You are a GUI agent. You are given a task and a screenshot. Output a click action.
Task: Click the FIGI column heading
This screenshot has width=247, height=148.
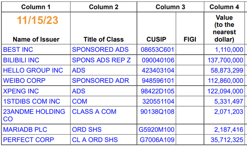pyautogui.click(x=190, y=40)
